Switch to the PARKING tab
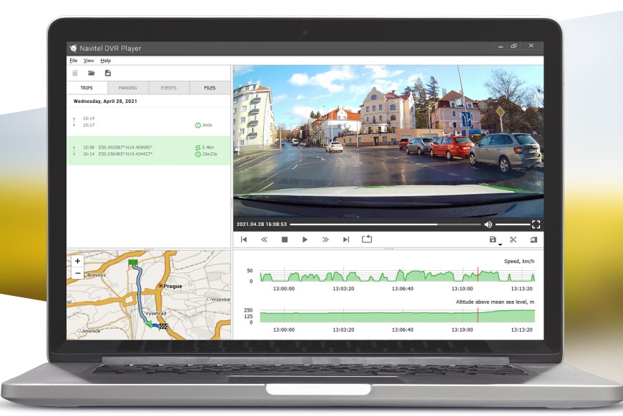This screenshot has width=623, height=416. pos(128,88)
